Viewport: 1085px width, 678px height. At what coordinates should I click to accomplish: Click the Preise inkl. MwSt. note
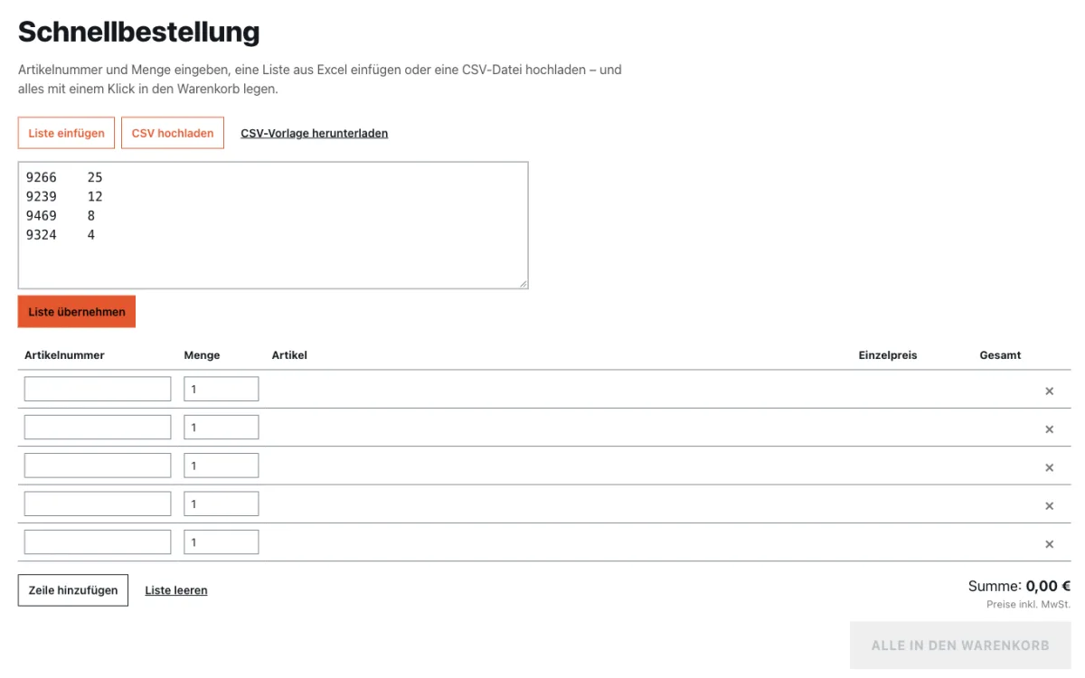1028,604
